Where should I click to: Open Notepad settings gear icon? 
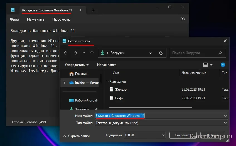coord(183,19)
